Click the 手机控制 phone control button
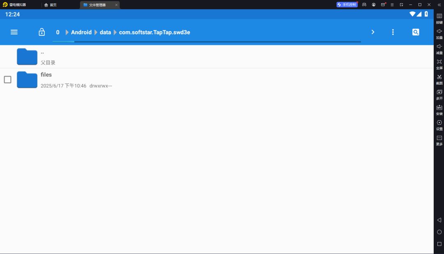 pyautogui.click(x=347, y=5)
